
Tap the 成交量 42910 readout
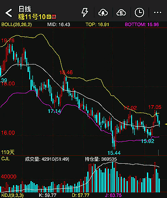click(x=47, y=159)
